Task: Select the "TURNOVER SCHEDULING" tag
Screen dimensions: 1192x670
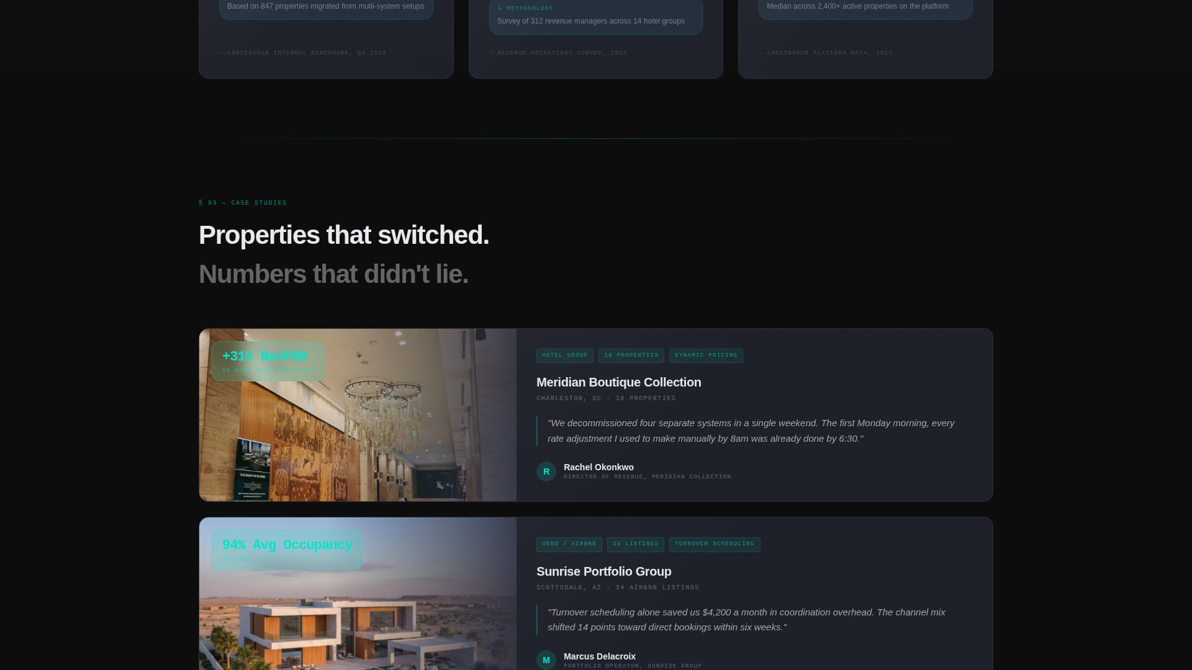Action: pyautogui.click(x=714, y=544)
